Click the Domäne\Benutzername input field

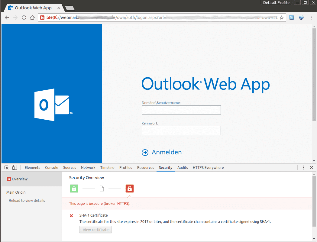coord(181,110)
